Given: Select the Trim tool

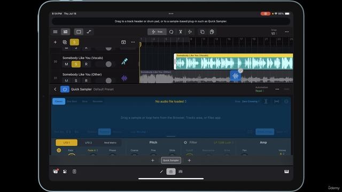Looking at the screenshot, I should (x=157, y=32).
